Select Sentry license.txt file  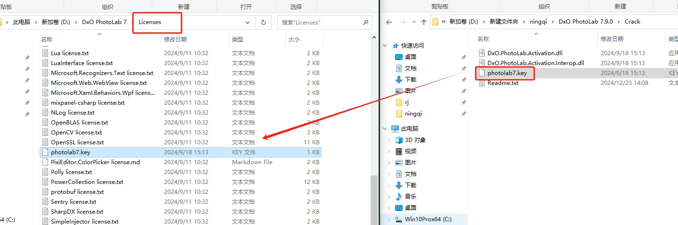(74, 201)
